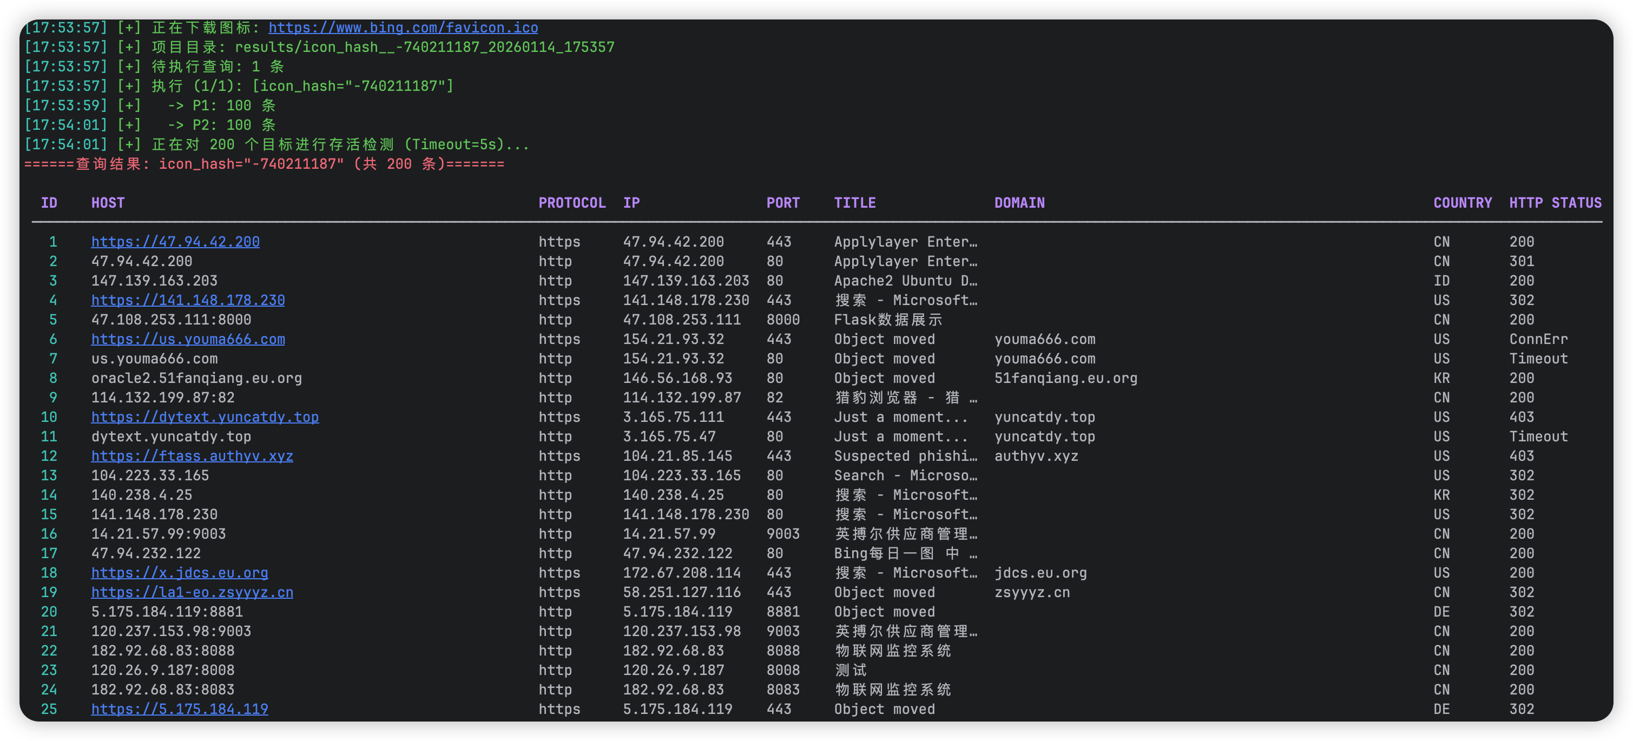Screen dimensions: 1633x741
Task: Click the https://47.94.42.200 host link
Action: pos(175,242)
